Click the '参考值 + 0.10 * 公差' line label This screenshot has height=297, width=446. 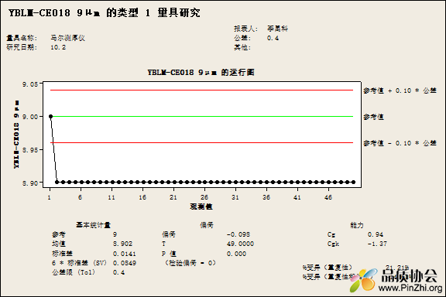pyautogui.click(x=400, y=90)
